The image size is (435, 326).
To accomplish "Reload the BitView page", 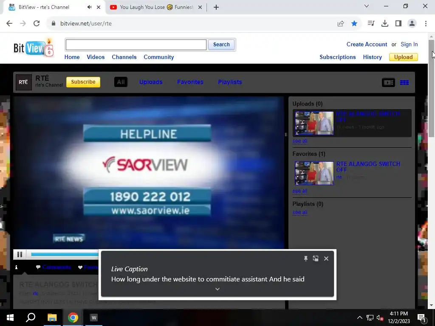I will pyautogui.click(x=37, y=23).
